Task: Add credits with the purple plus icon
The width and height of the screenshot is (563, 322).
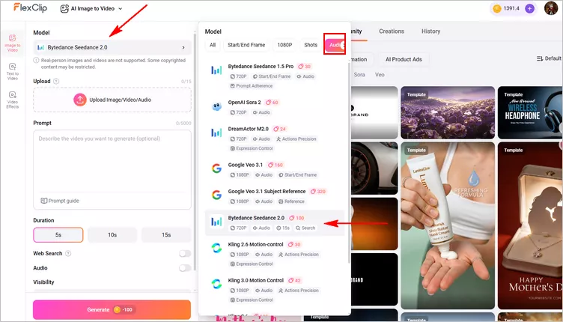Action: coord(529,9)
